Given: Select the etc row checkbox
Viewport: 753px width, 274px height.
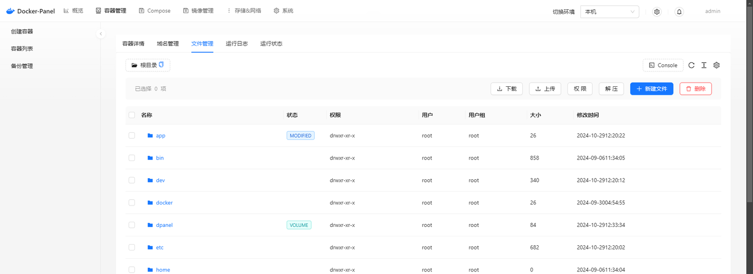Looking at the screenshot, I should [132, 248].
